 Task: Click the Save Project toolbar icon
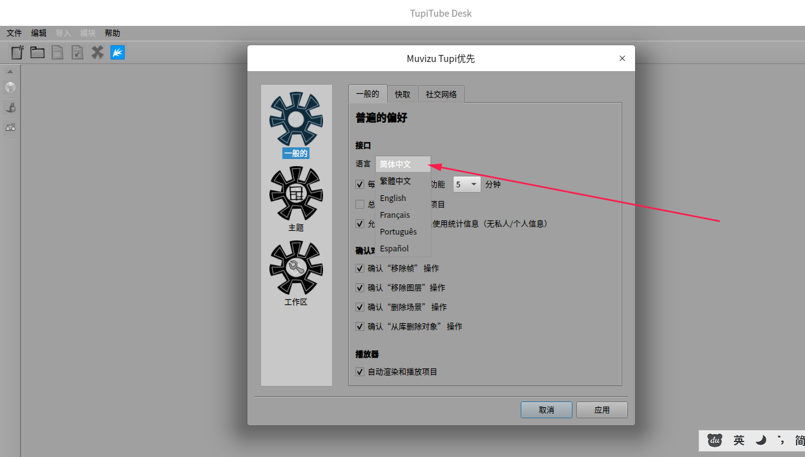click(x=57, y=52)
